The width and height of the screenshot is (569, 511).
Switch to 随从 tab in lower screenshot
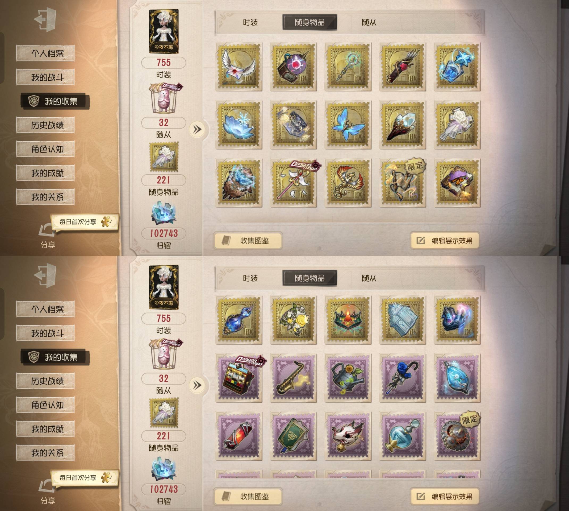pyautogui.click(x=369, y=278)
